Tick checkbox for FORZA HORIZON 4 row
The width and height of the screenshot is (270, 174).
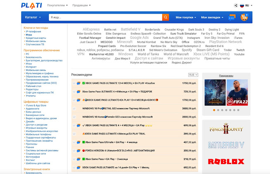tap(74, 150)
